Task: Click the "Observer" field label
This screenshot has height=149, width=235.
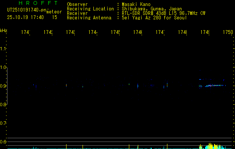Action: pyautogui.click(x=77, y=4)
